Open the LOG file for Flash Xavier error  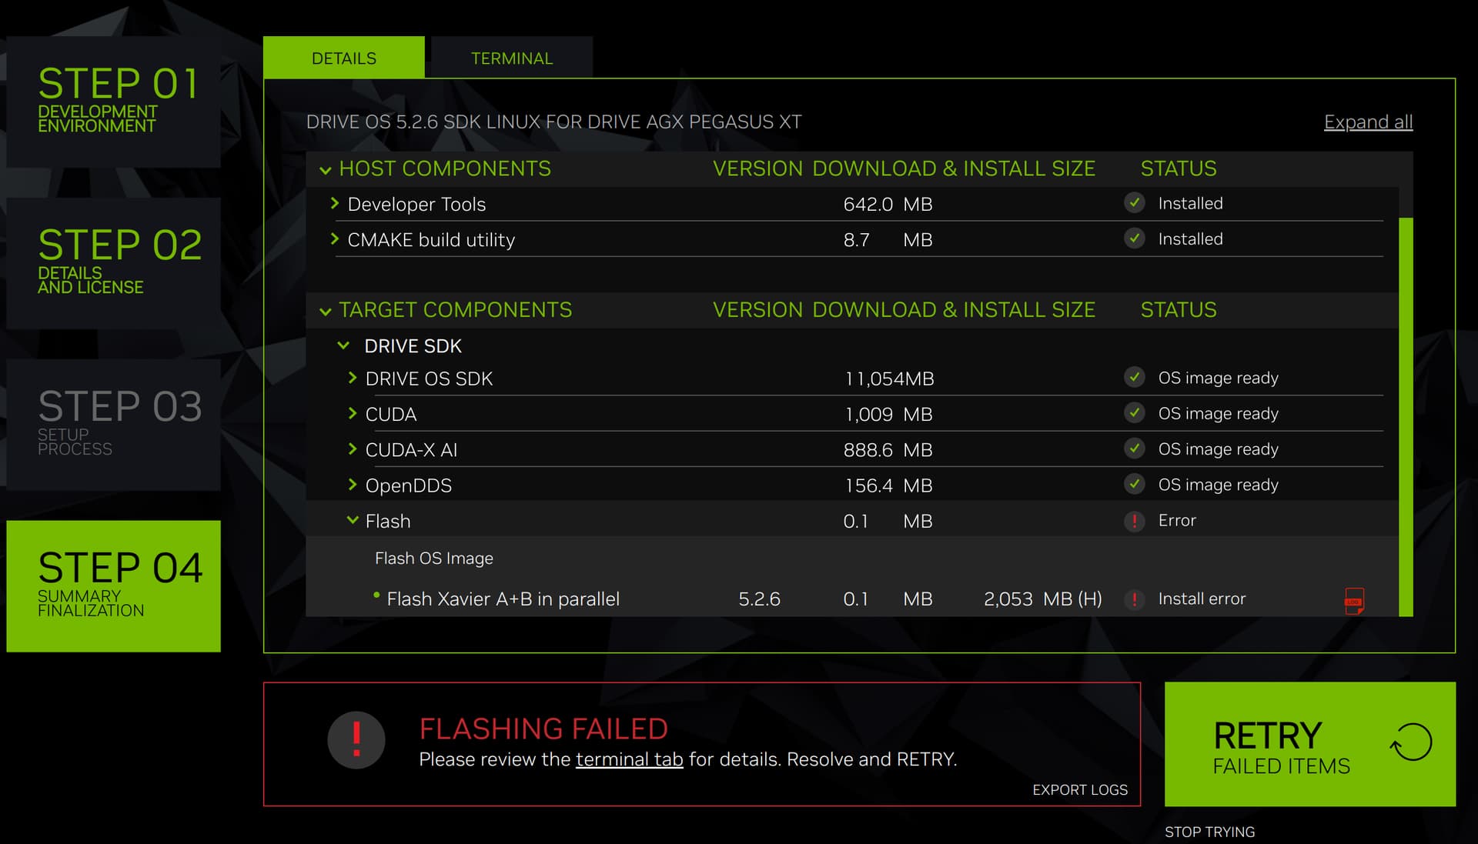[x=1355, y=599]
